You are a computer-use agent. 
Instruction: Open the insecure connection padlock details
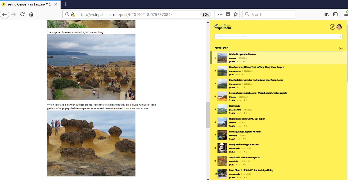[73, 15]
